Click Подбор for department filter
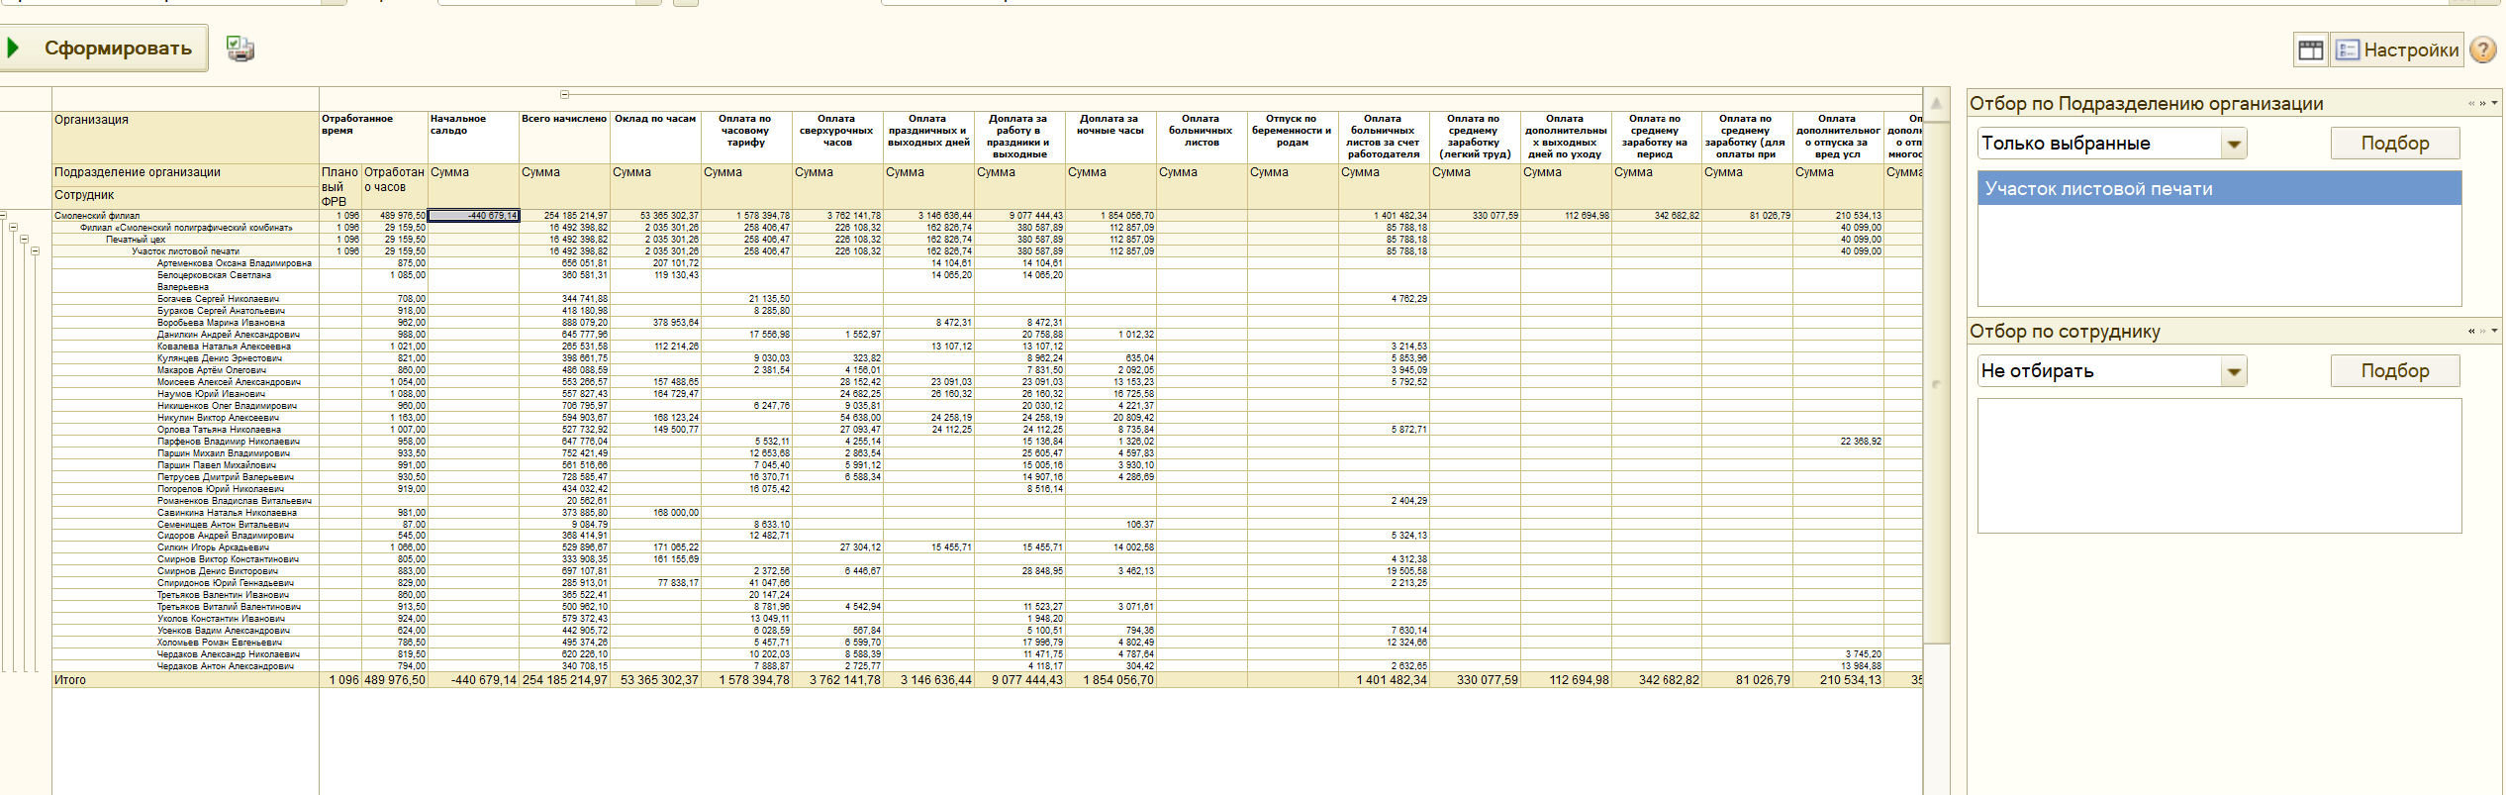The width and height of the screenshot is (2506, 795). pos(2395,144)
